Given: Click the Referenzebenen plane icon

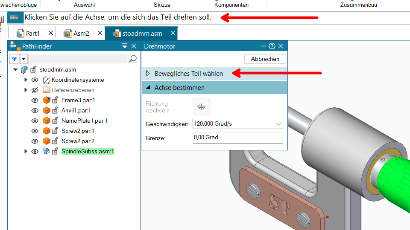Looking at the screenshot, I should [x=46, y=90].
